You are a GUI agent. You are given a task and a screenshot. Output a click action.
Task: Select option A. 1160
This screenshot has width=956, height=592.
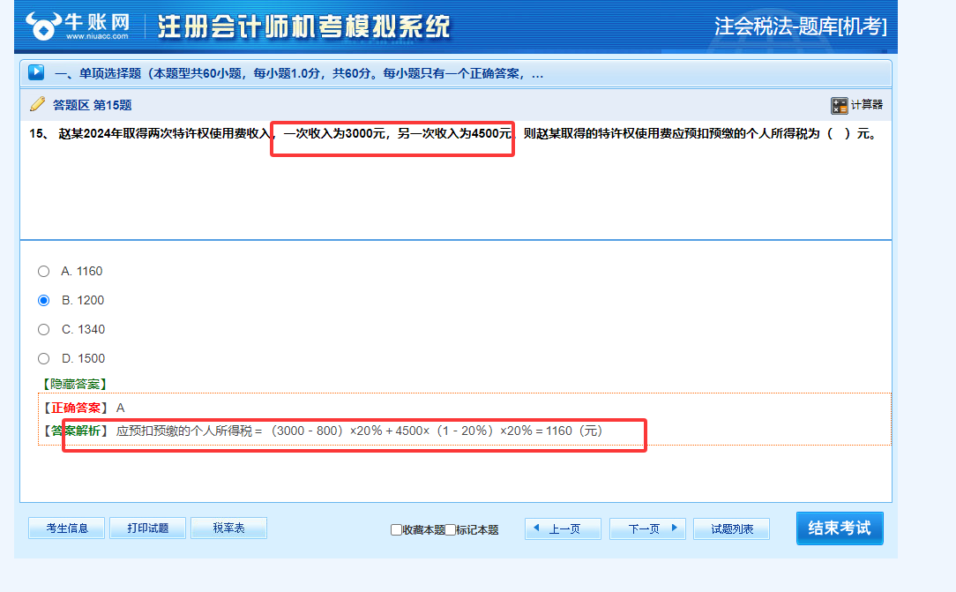[x=43, y=272]
